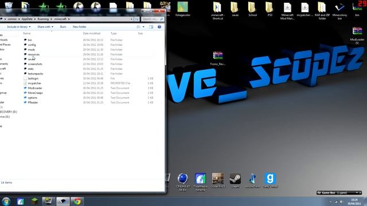Open the change view dropdown arrow
This screenshot has height=206, width=367.
(143, 27)
